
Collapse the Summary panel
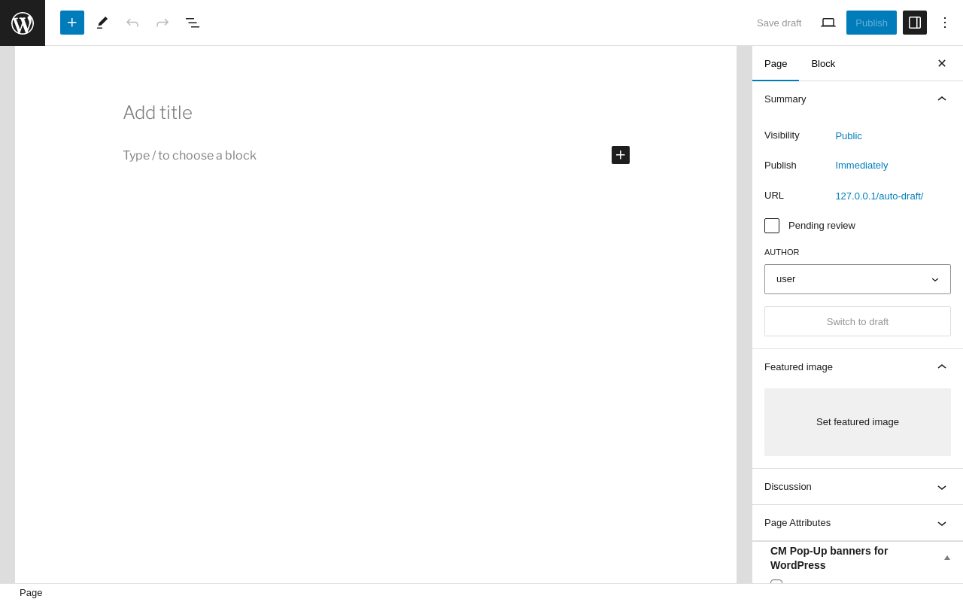(x=858, y=99)
